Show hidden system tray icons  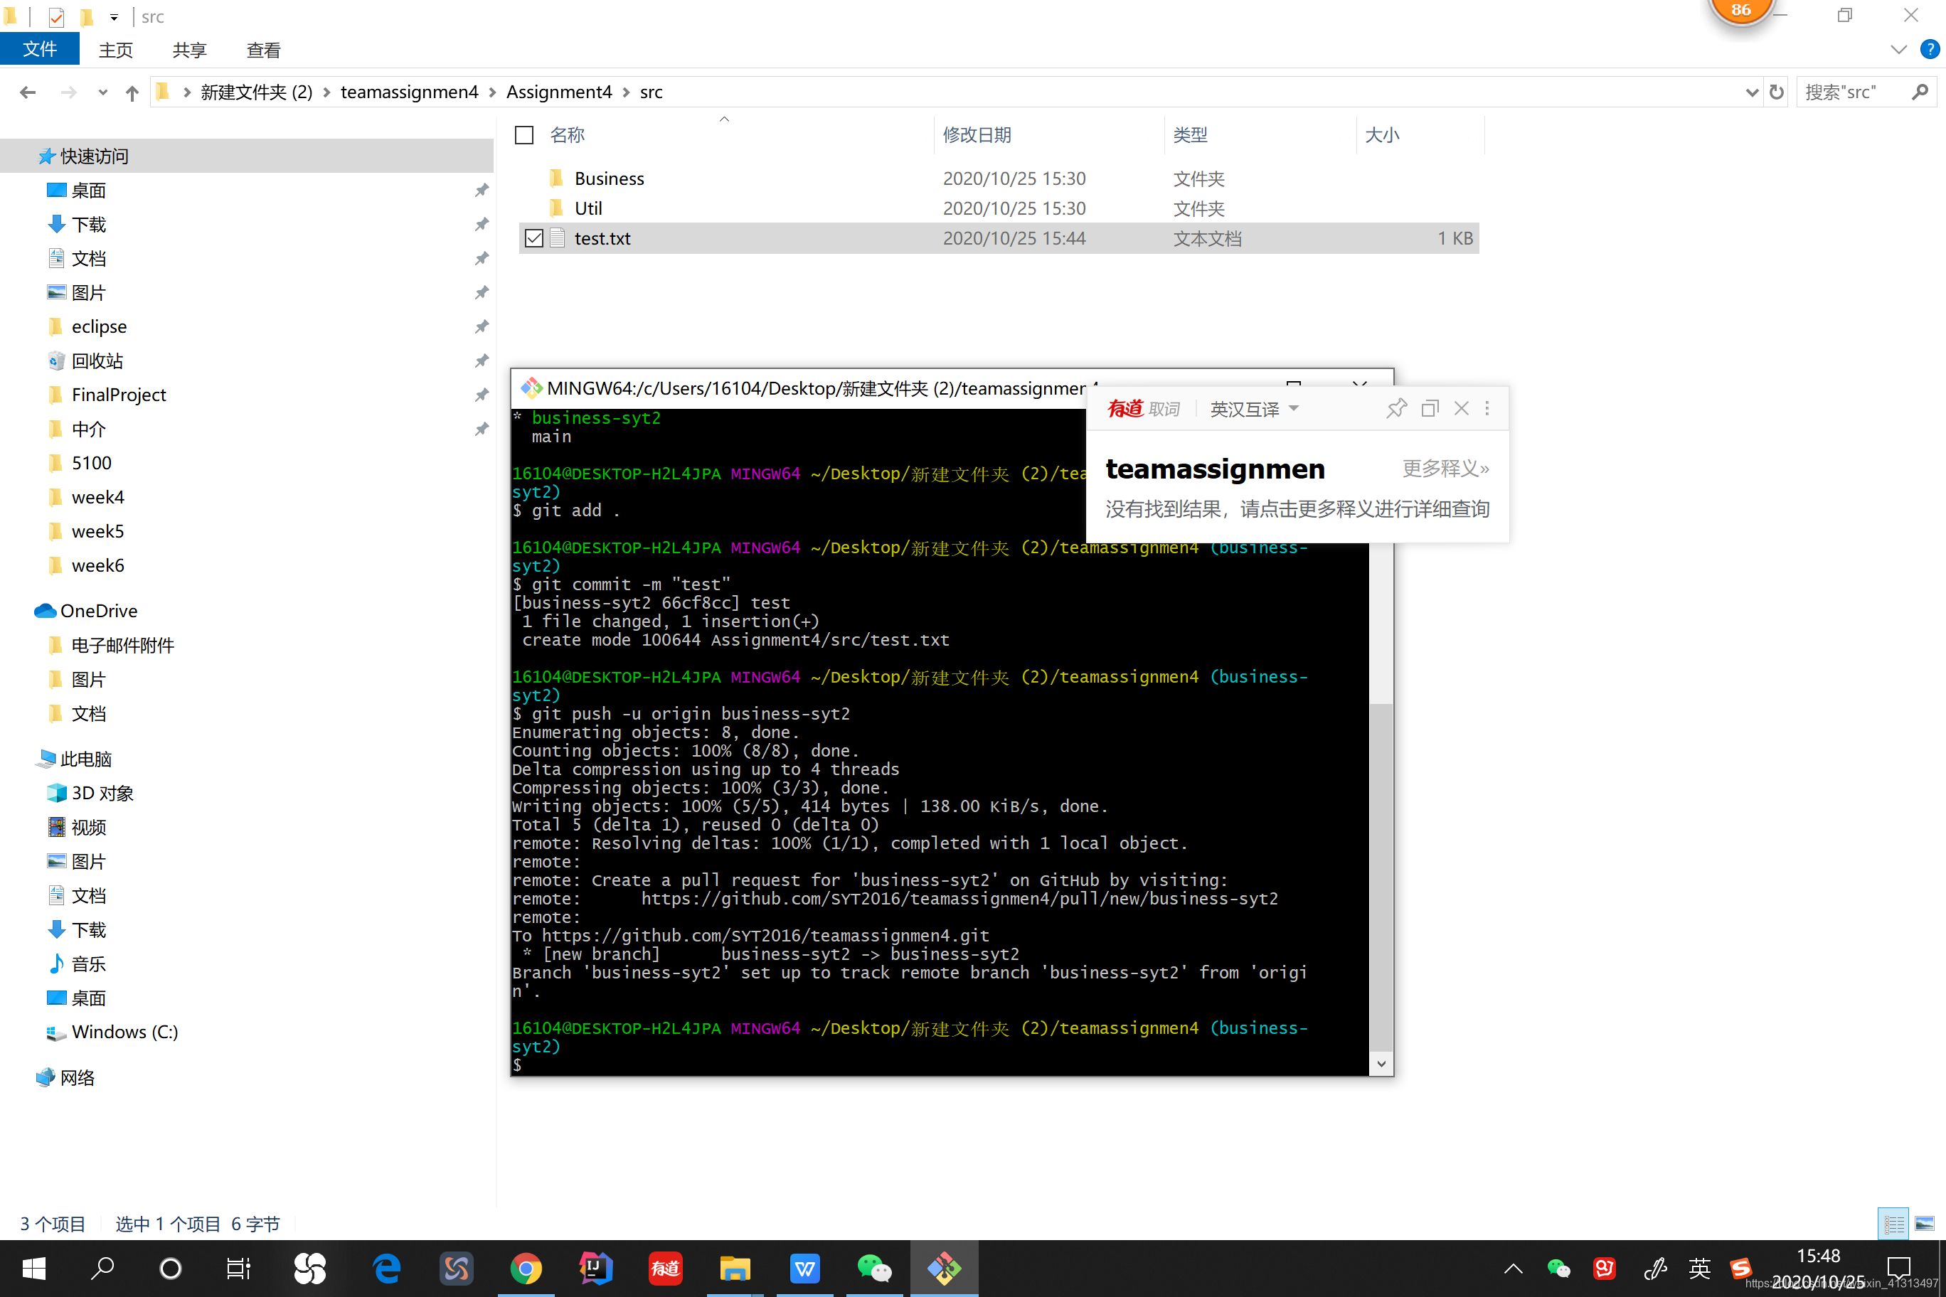click(x=1512, y=1269)
